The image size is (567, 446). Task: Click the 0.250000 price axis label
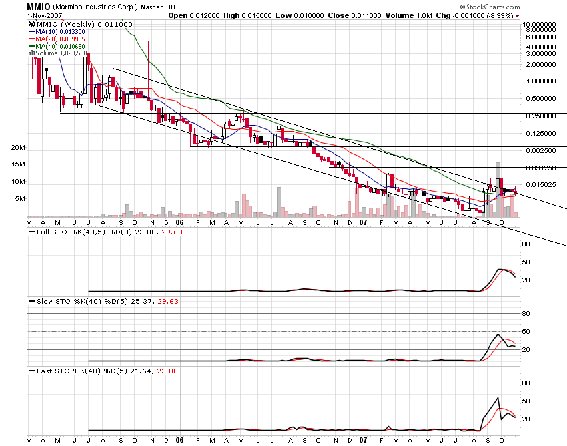(540, 116)
